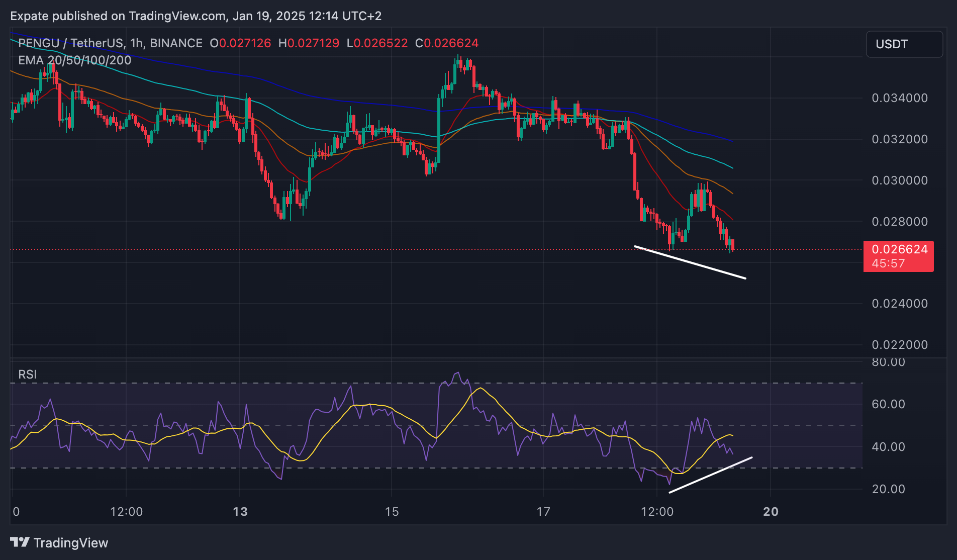Click the 0.028000 price axis label

point(900,222)
